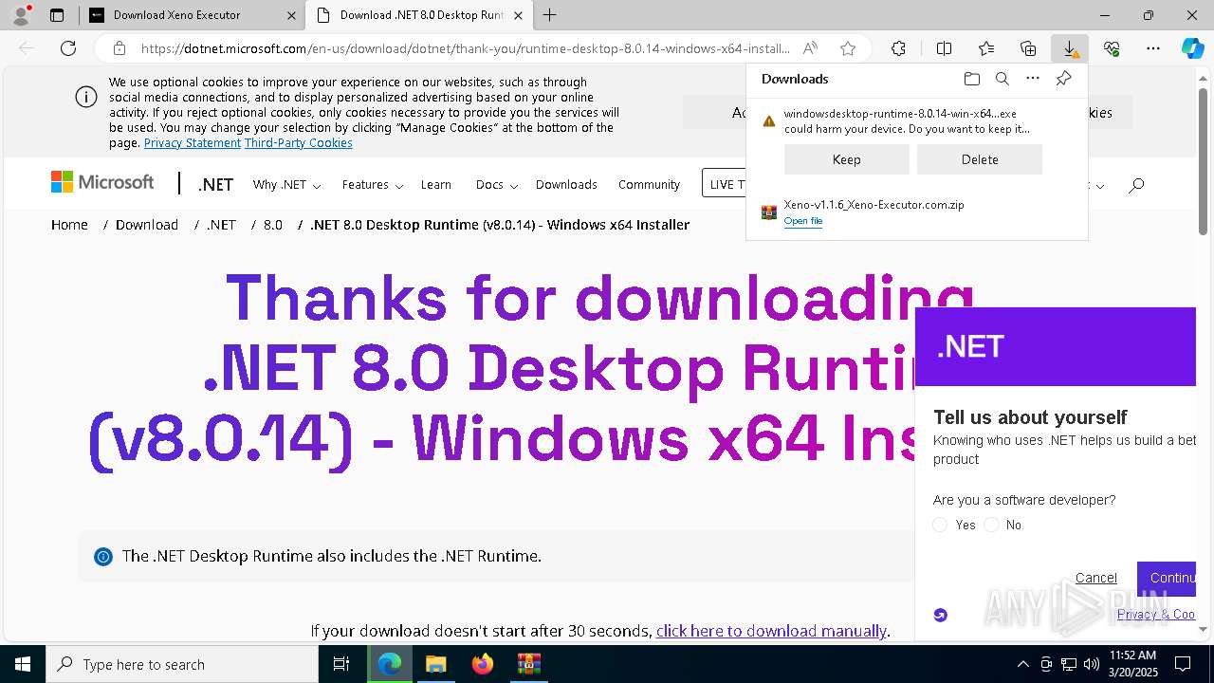The image size is (1214, 683).
Task: Open file link for Xeno zip
Action: 803,221
